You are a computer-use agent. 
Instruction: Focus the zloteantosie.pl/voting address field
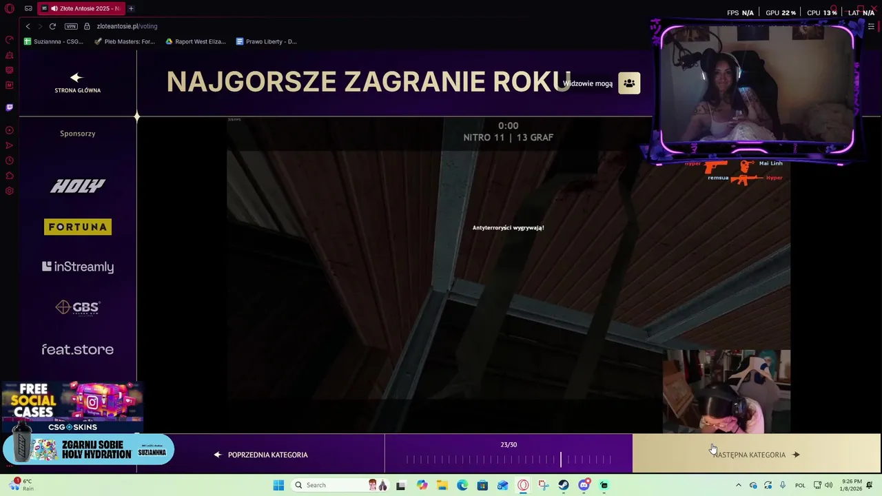pyautogui.click(x=127, y=26)
